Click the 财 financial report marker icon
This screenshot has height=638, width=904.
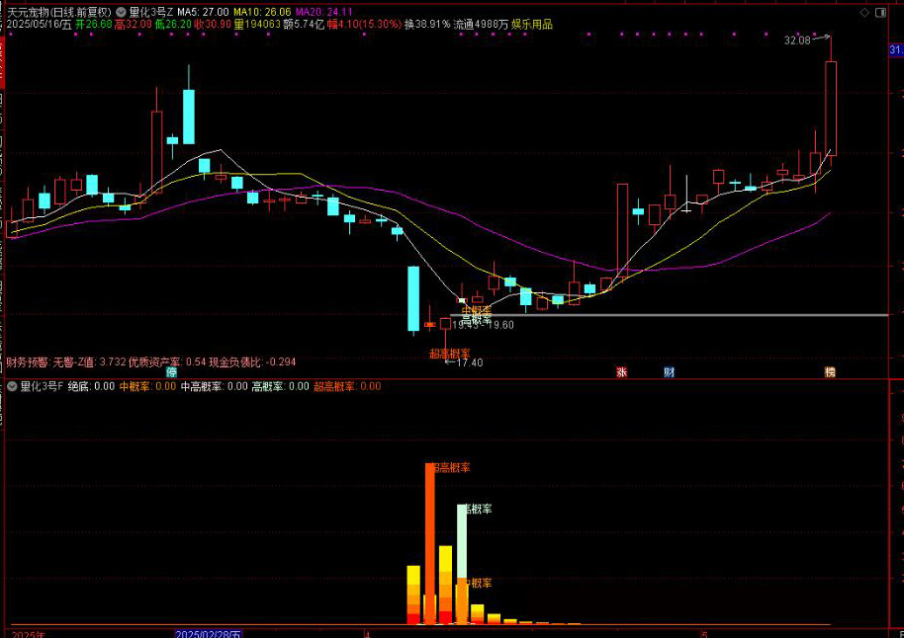coord(670,372)
